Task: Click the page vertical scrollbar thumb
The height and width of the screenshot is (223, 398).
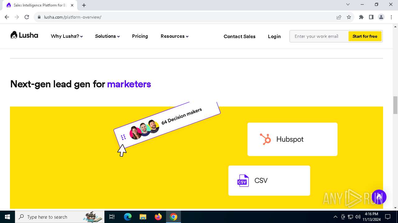Action: [x=395, y=105]
